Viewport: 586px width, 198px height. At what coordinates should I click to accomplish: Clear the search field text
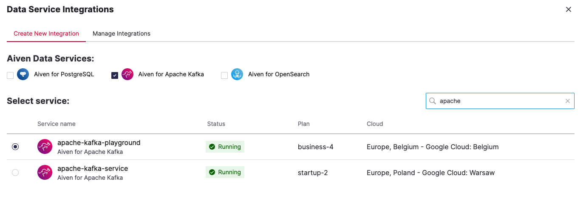pos(567,101)
